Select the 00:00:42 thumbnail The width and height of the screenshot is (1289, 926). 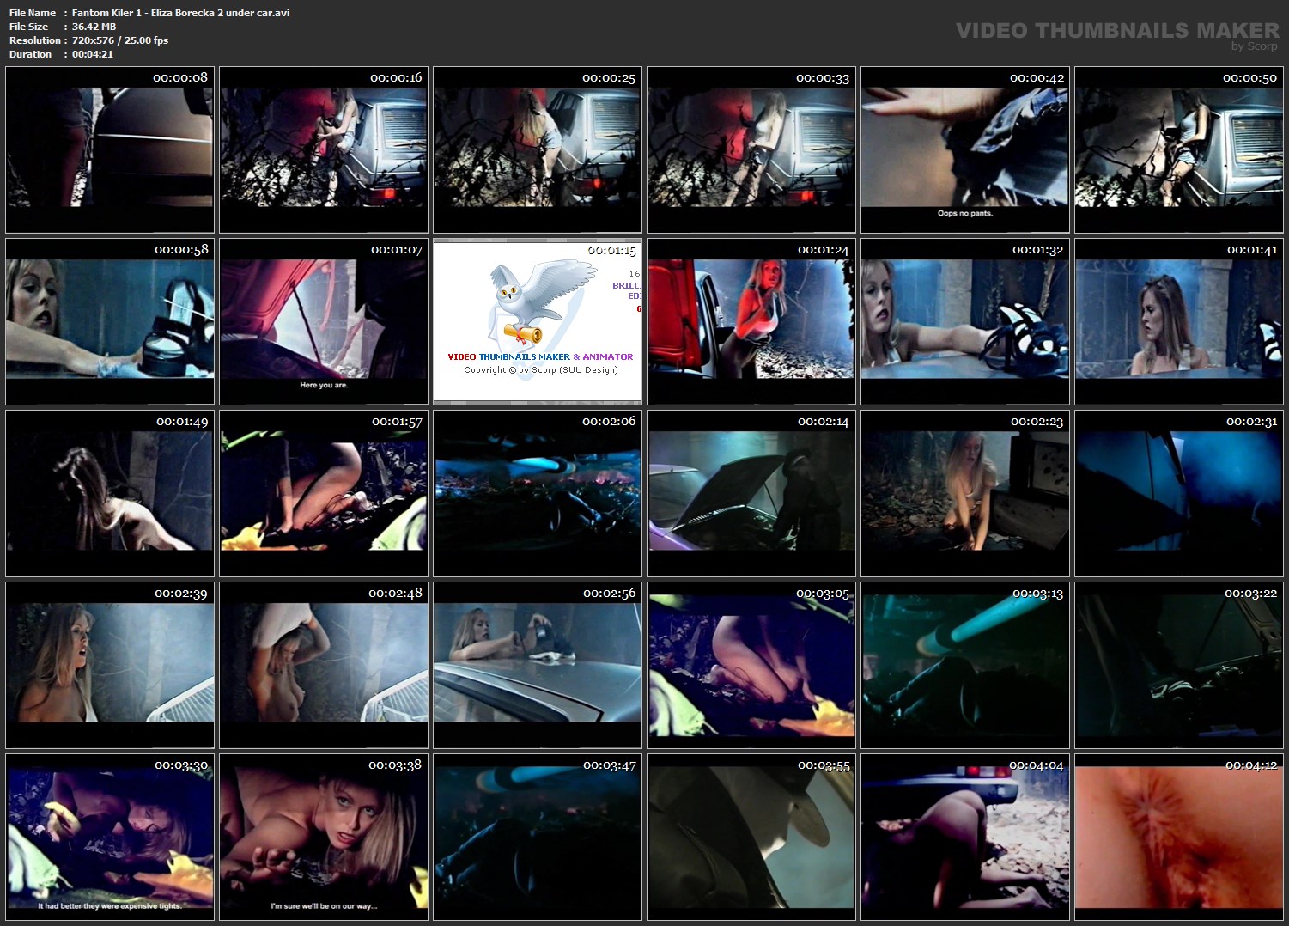click(965, 149)
